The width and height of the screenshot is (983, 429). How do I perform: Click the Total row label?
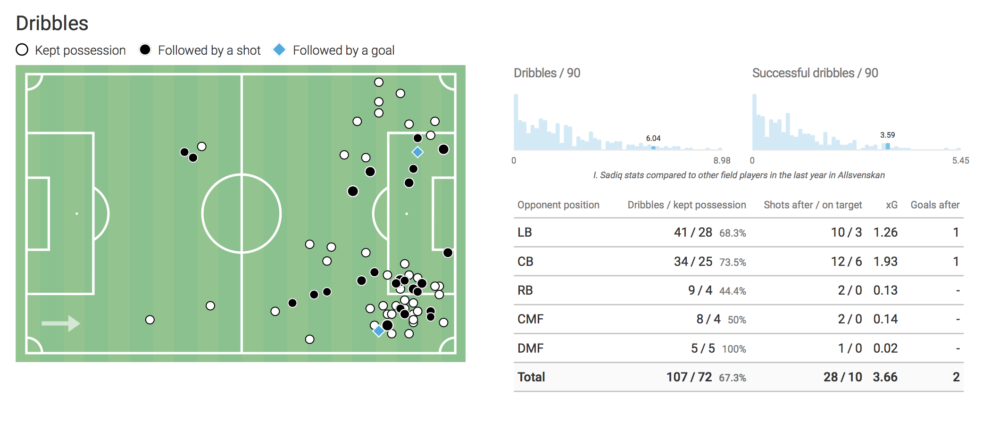click(x=531, y=377)
